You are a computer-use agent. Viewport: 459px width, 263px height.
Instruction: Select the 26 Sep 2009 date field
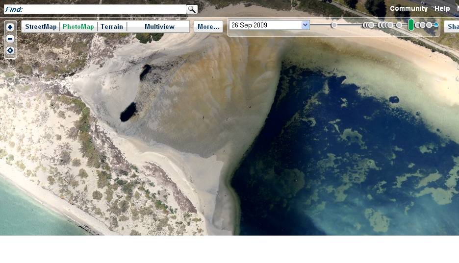pyautogui.click(x=265, y=25)
